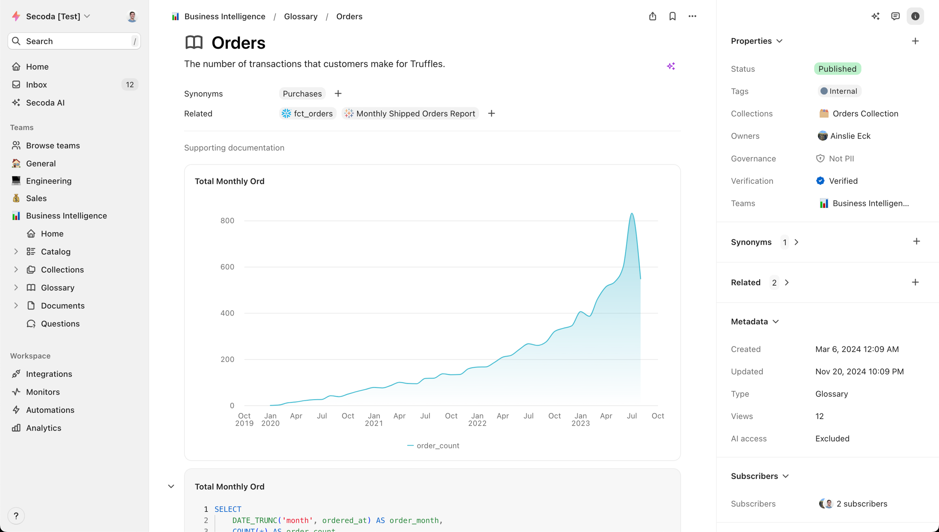Bookmark the Orders glossary term
The width and height of the screenshot is (939, 532).
pos(672,16)
